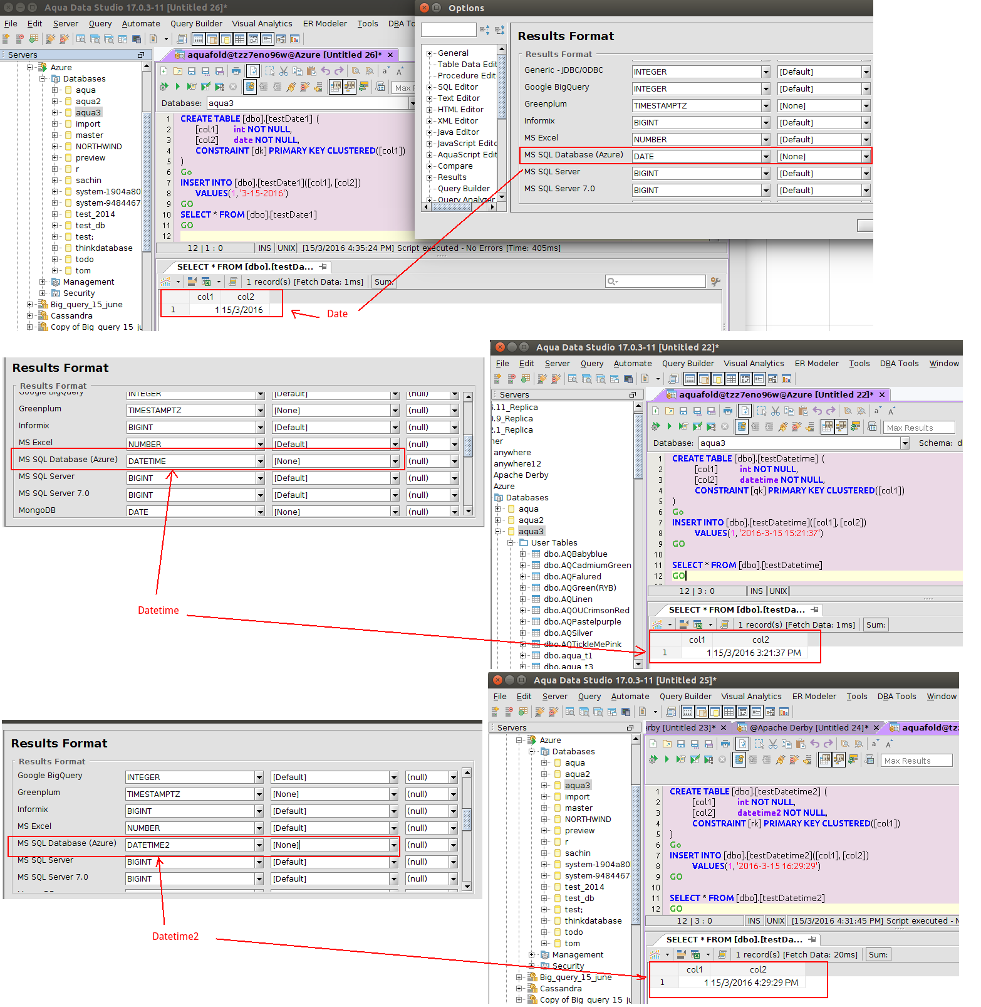Toggle the INS indicator in Untitled 25 status bar

coord(754,921)
